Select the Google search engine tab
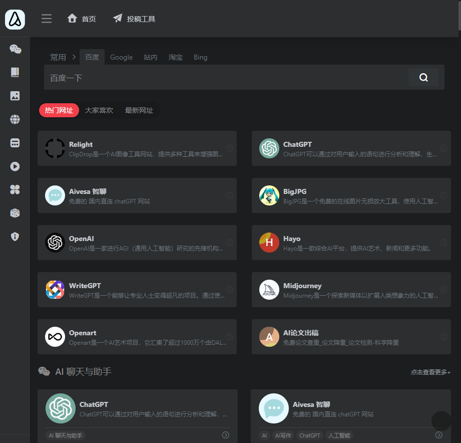 coord(122,57)
